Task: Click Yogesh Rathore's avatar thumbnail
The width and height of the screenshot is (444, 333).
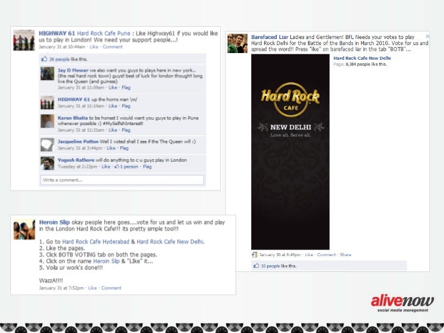Action: coord(47,163)
